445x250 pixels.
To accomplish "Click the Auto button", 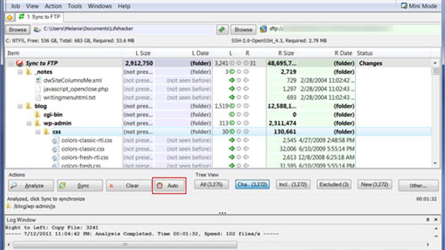I will click(x=169, y=186).
